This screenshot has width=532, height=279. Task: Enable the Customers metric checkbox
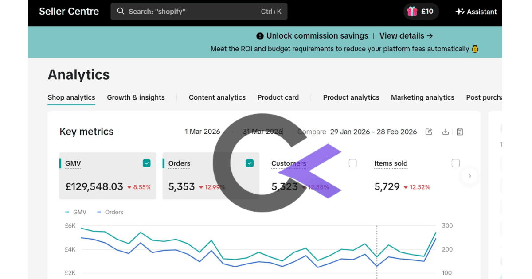[x=352, y=163]
